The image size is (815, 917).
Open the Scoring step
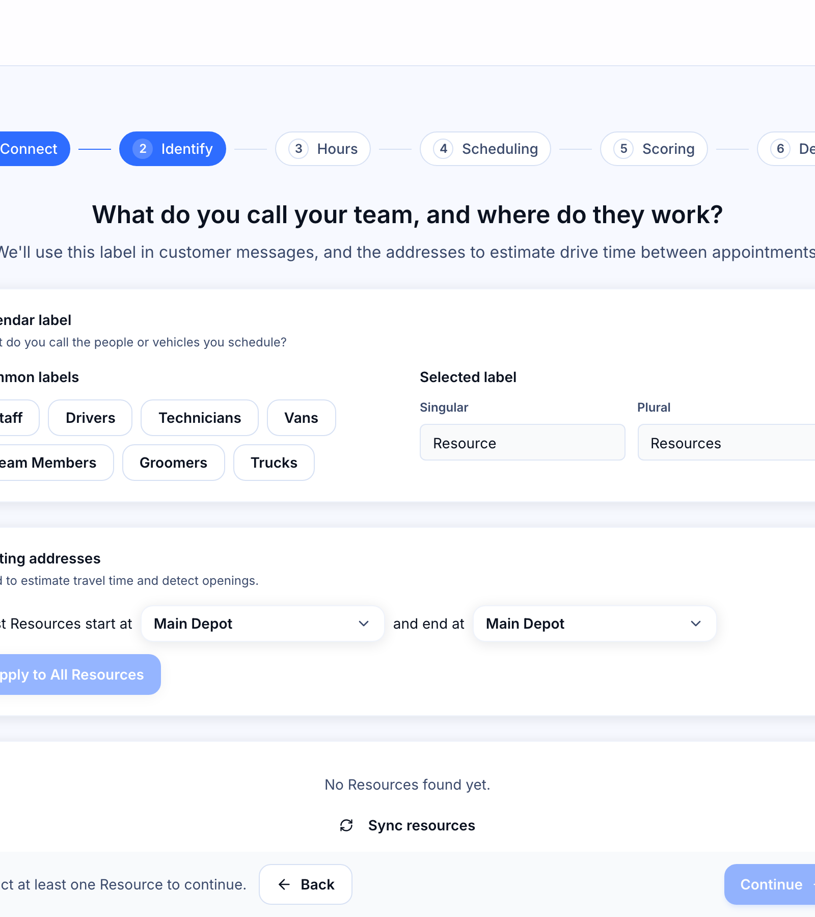[x=654, y=149]
